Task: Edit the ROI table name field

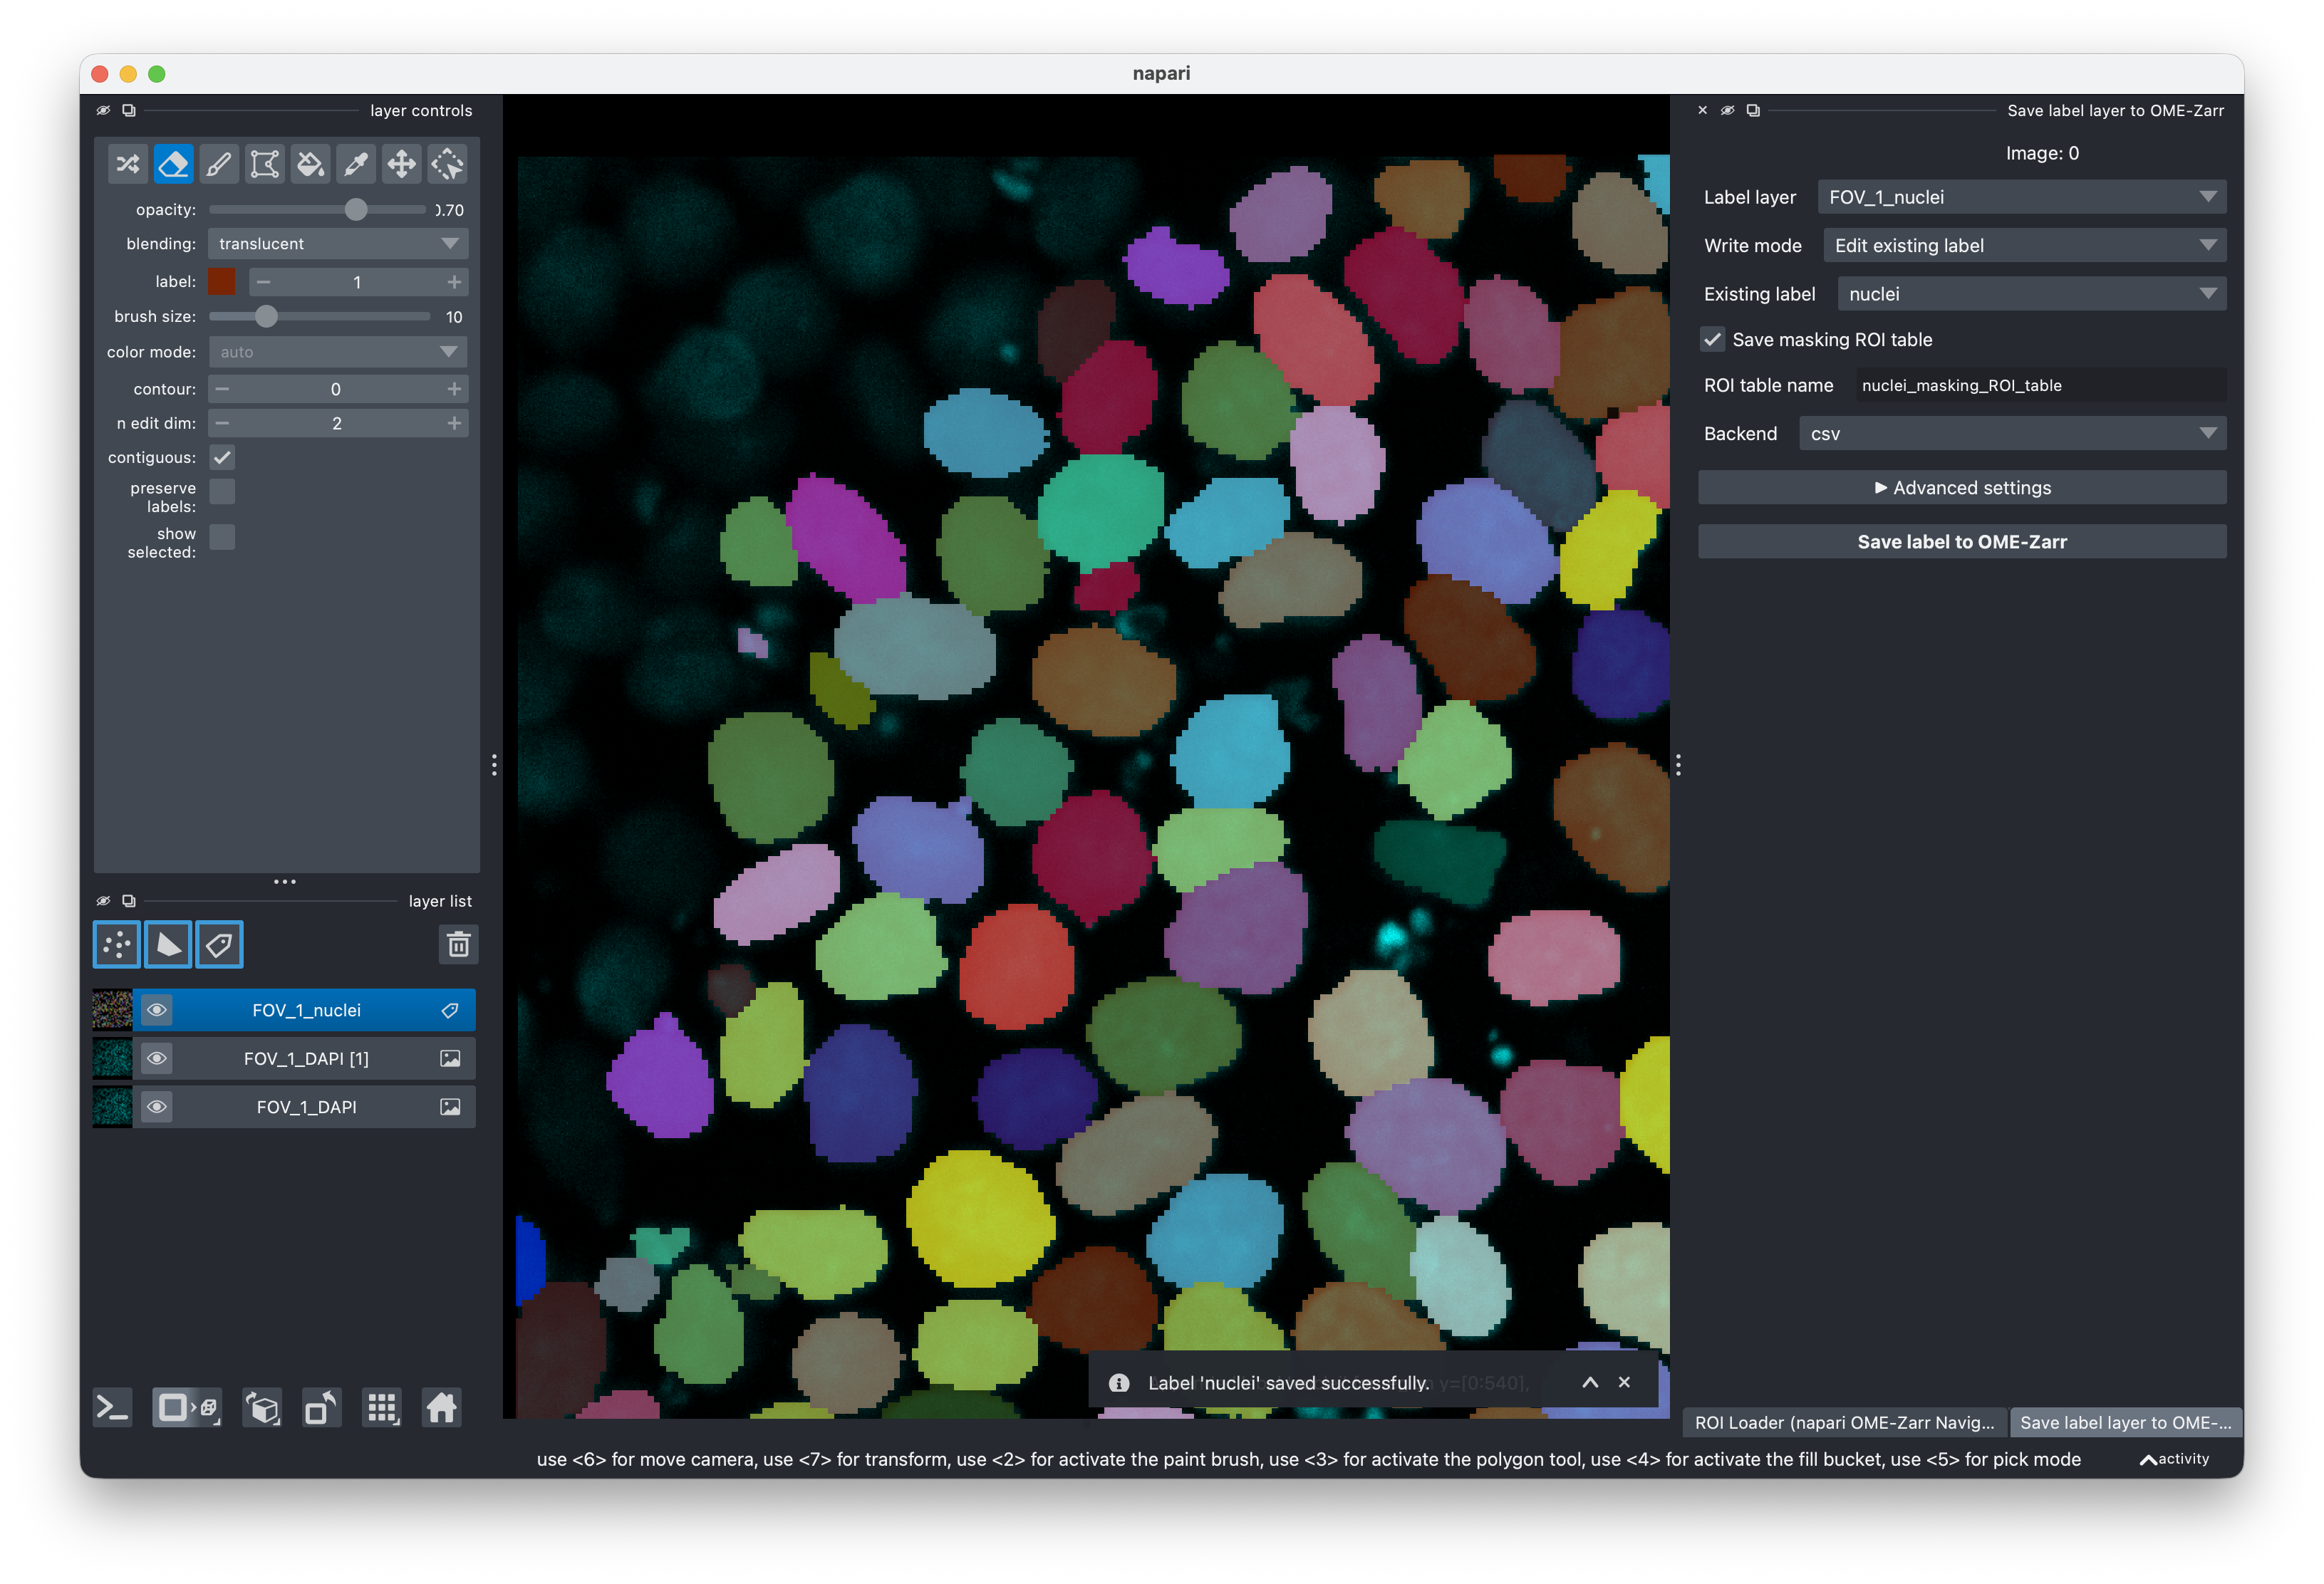Action: (2040, 385)
